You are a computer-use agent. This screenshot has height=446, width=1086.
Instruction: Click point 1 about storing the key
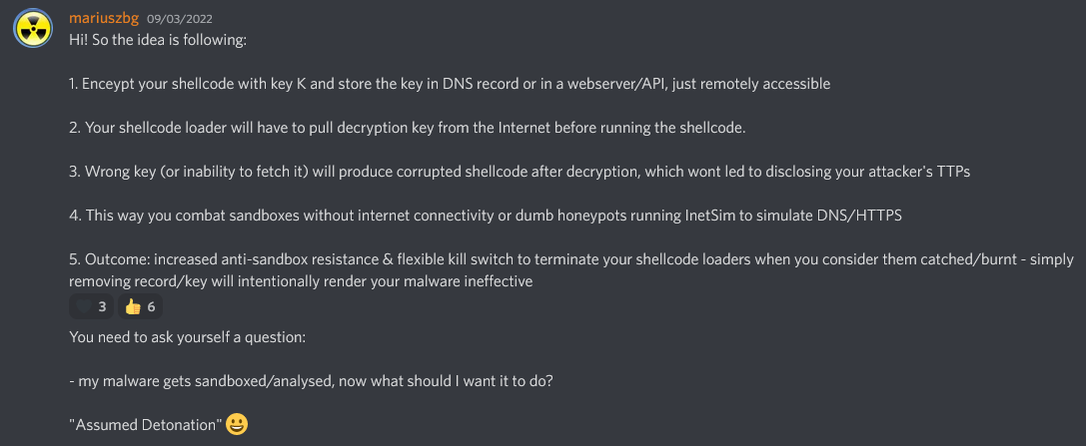(x=450, y=84)
